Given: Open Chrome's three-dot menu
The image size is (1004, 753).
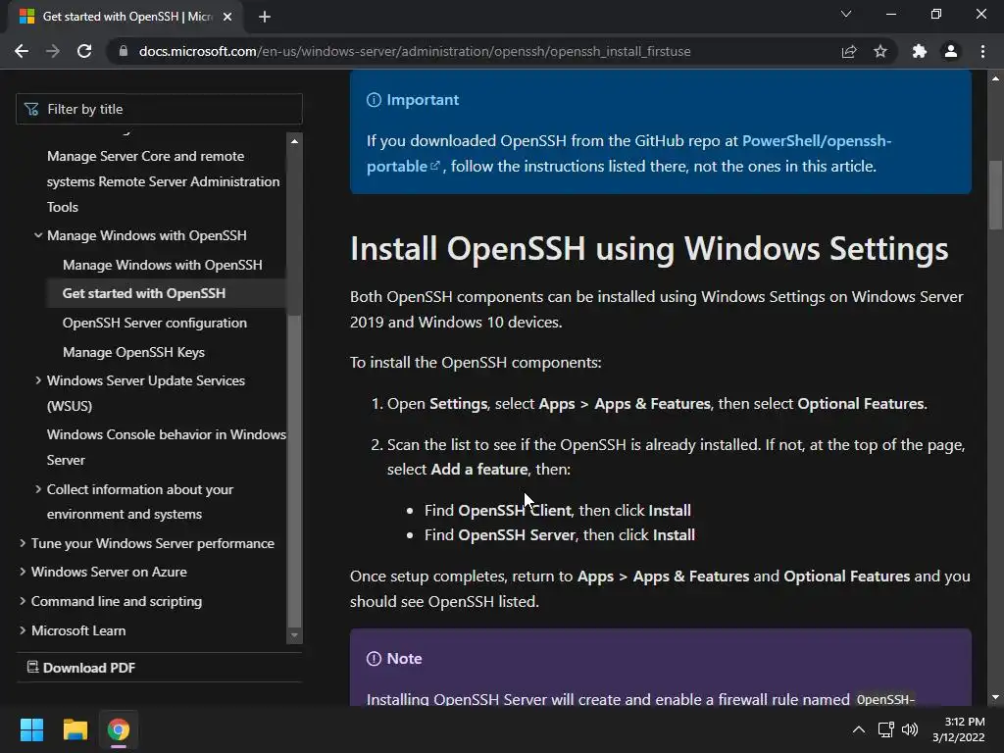Looking at the screenshot, I should (x=982, y=51).
